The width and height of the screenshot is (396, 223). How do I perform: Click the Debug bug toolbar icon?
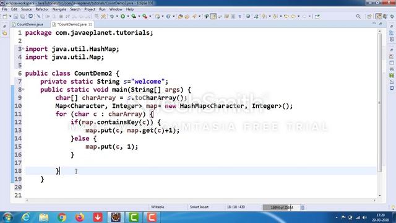pyautogui.click(x=112, y=17)
